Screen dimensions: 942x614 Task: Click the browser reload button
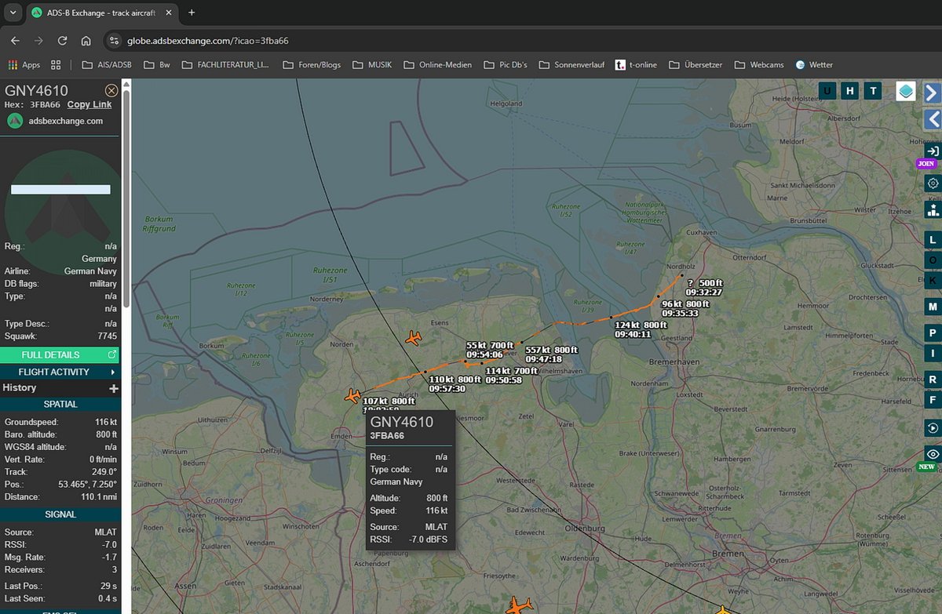pos(62,41)
